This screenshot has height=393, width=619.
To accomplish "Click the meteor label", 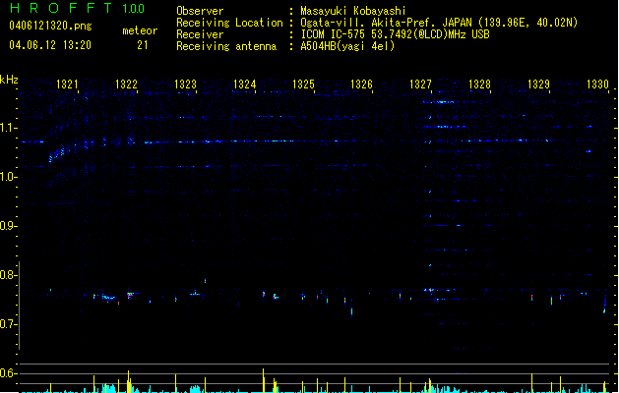I will pos(140,30).
